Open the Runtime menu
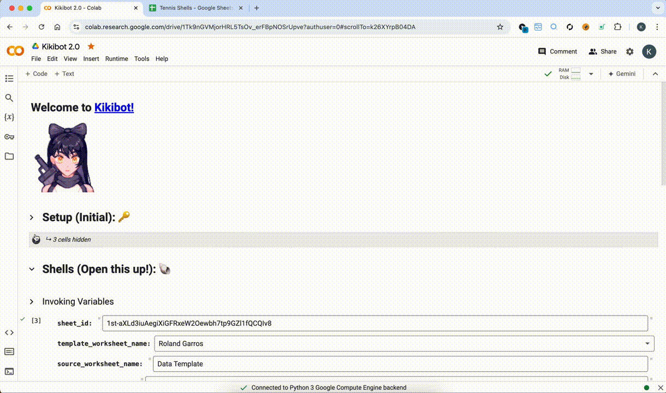666x393 pixels. (x=116, y=58)
